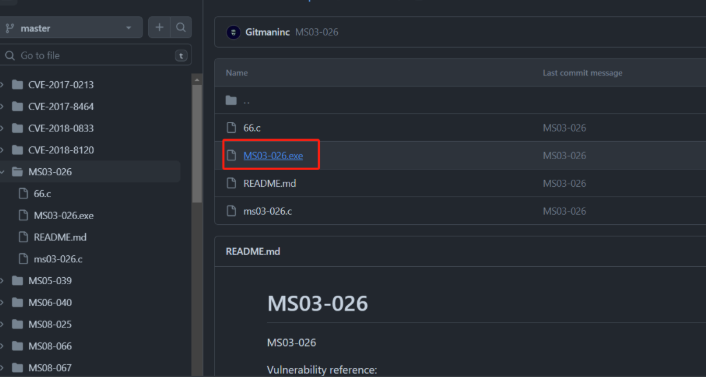Expand the MS06-040 folder chevron
706x377 pixels.
click(x=2, y=302)
